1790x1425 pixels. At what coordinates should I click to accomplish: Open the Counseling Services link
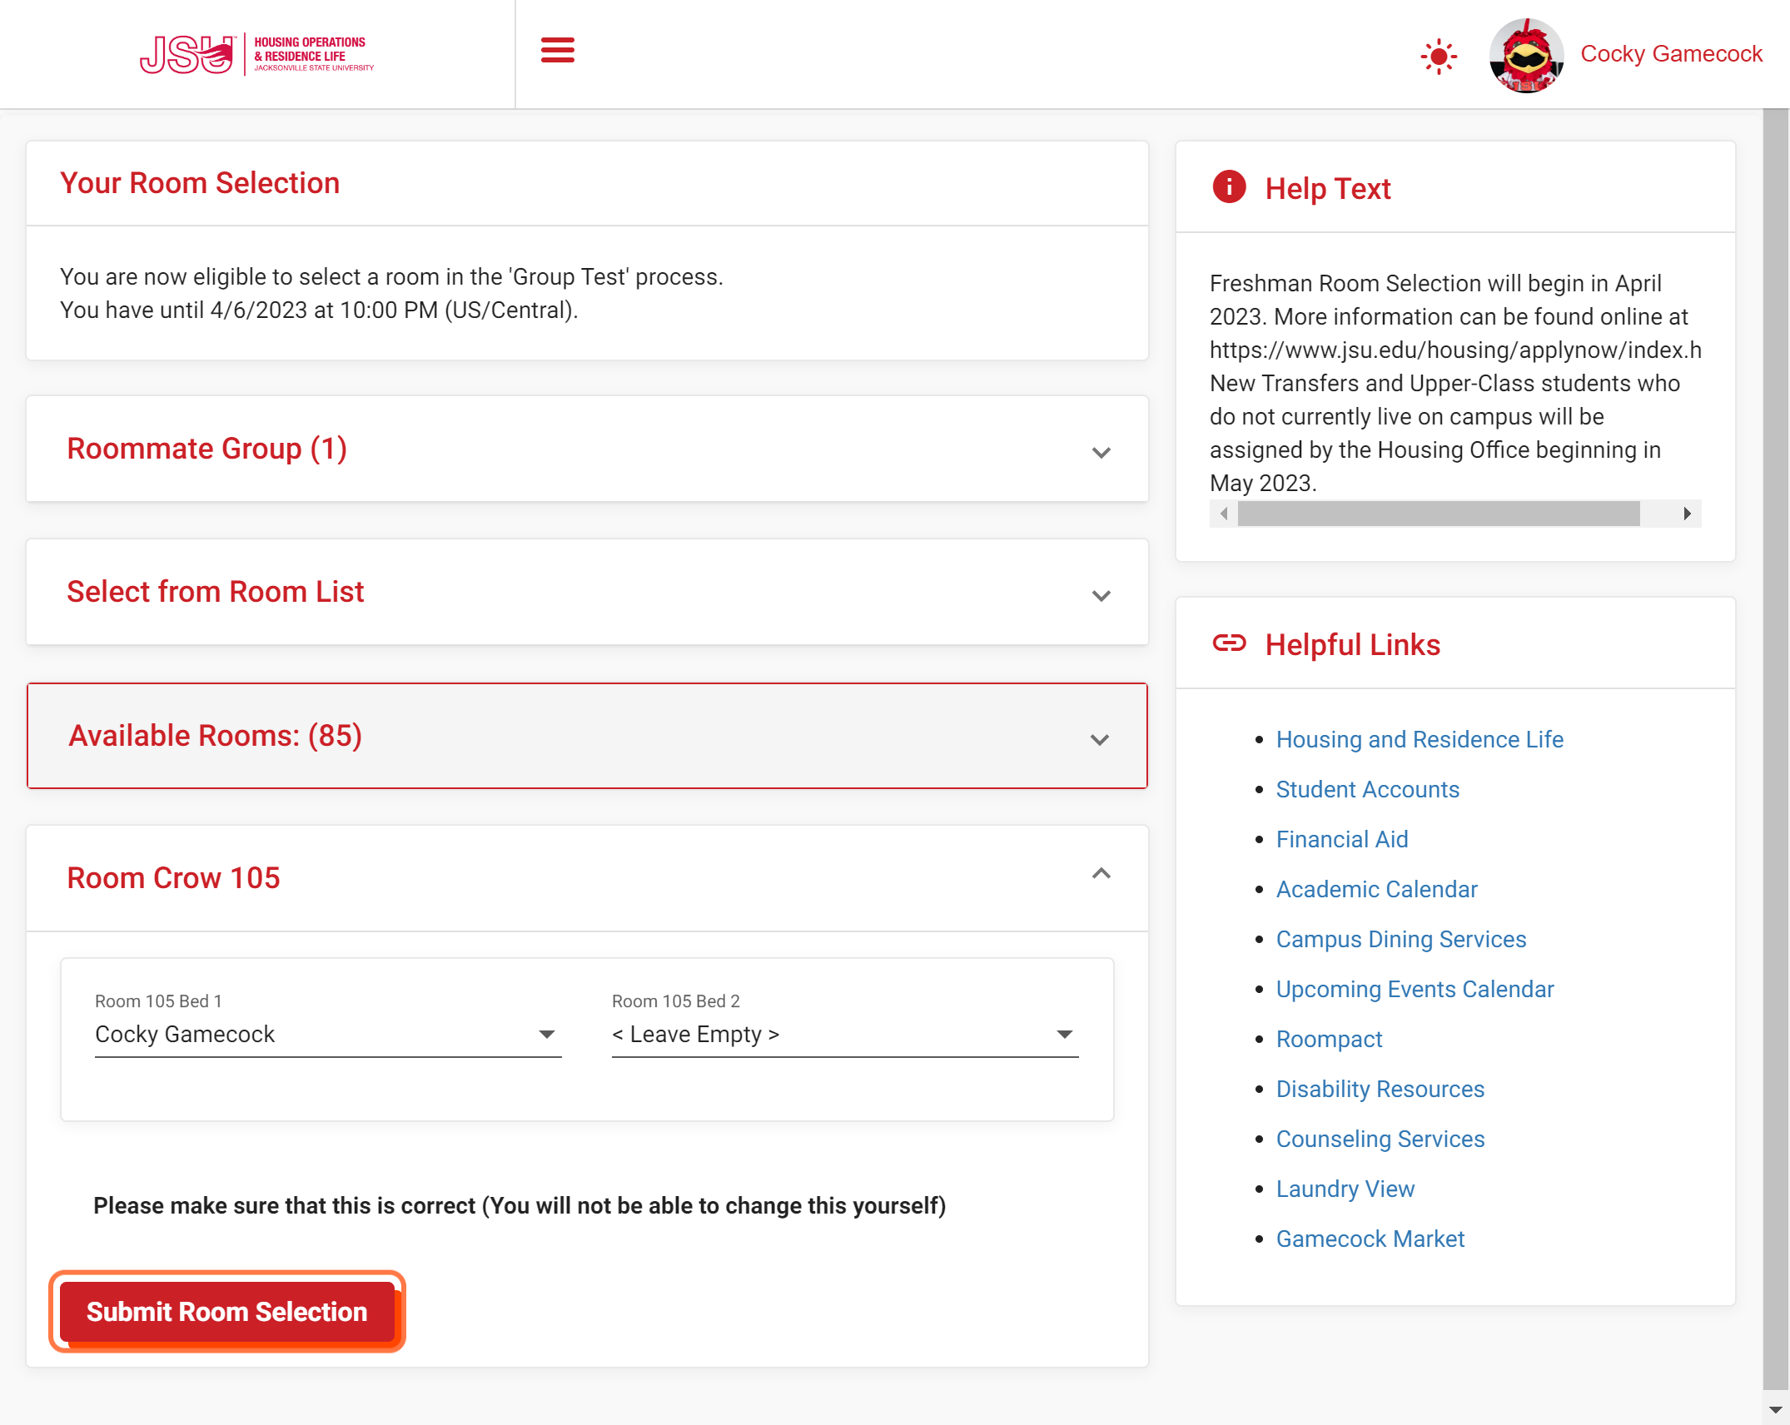pos(1380,1139)
